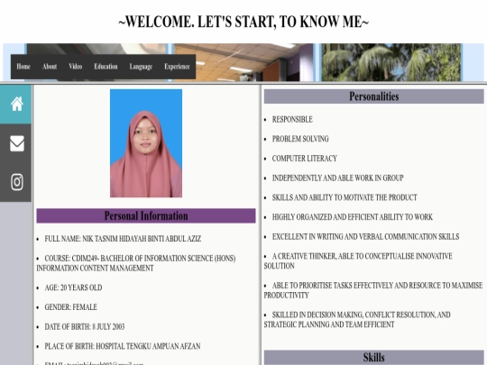The width and height of the screenshot is (487, 365).
Task: Click the Personal Information heading
Action: click(146, 215)
